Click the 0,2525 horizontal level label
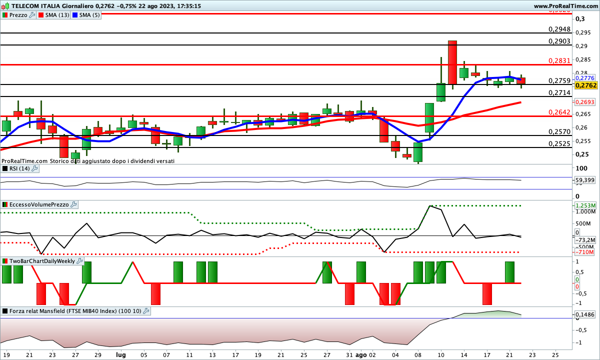This screenshot has width=600, height=360. (559, 143)
